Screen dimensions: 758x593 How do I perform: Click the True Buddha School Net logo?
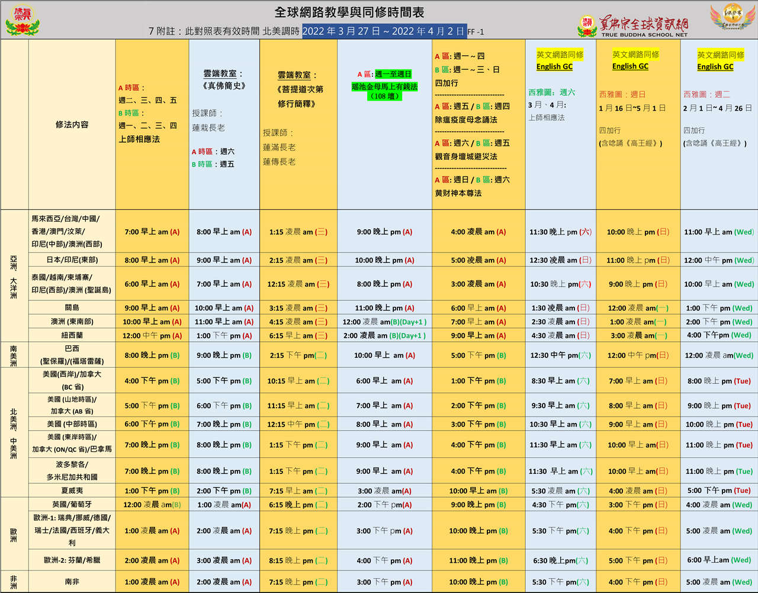coord(632,26)
